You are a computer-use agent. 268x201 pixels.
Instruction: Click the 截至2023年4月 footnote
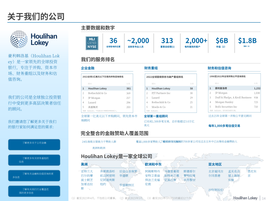[94, 198]
